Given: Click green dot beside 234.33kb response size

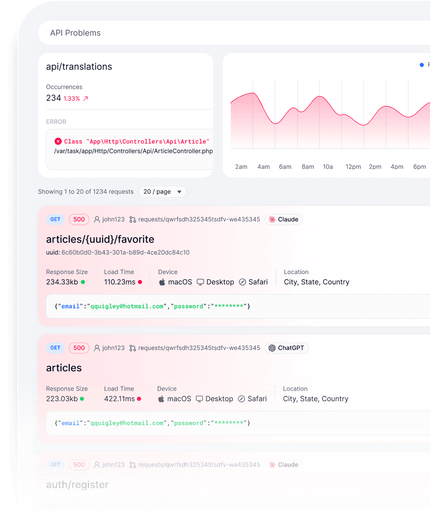Looking at the screenshot, I should [x=83, y=282].
